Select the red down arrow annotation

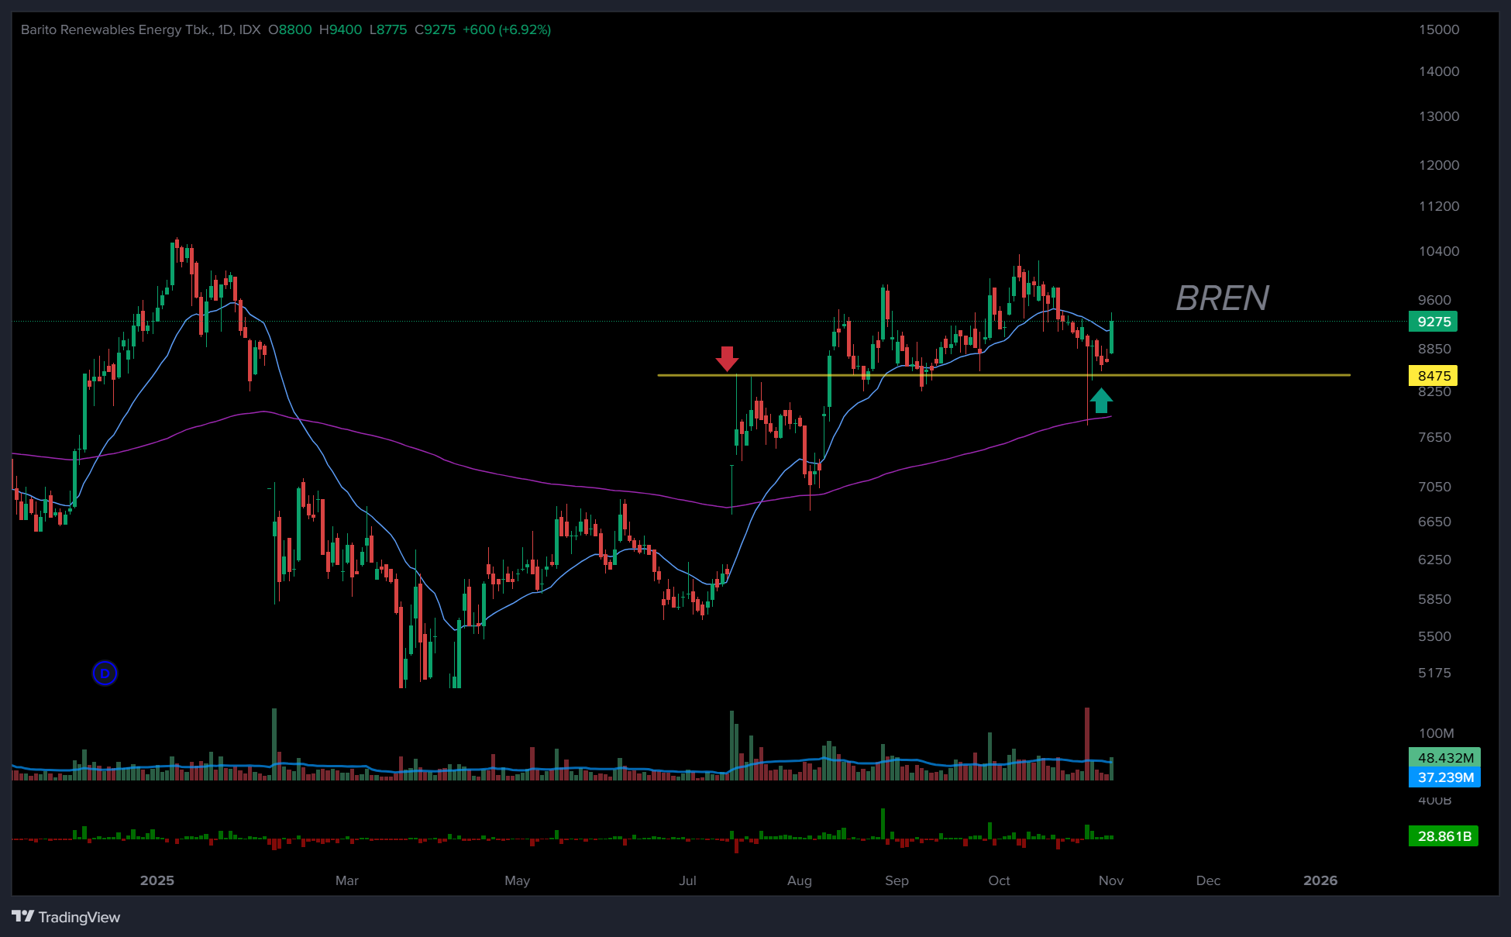coord(727,358)
